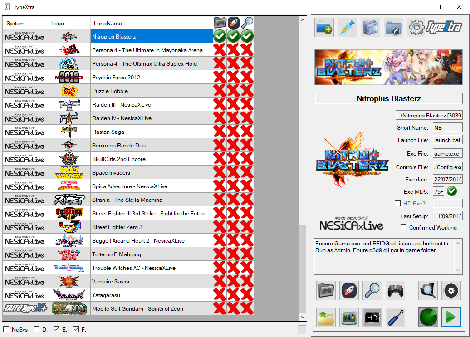This screenshot has width=470, height=337.
Task: Open settings gear icon beside TypeXtra logo
Action: click(416, 27)
